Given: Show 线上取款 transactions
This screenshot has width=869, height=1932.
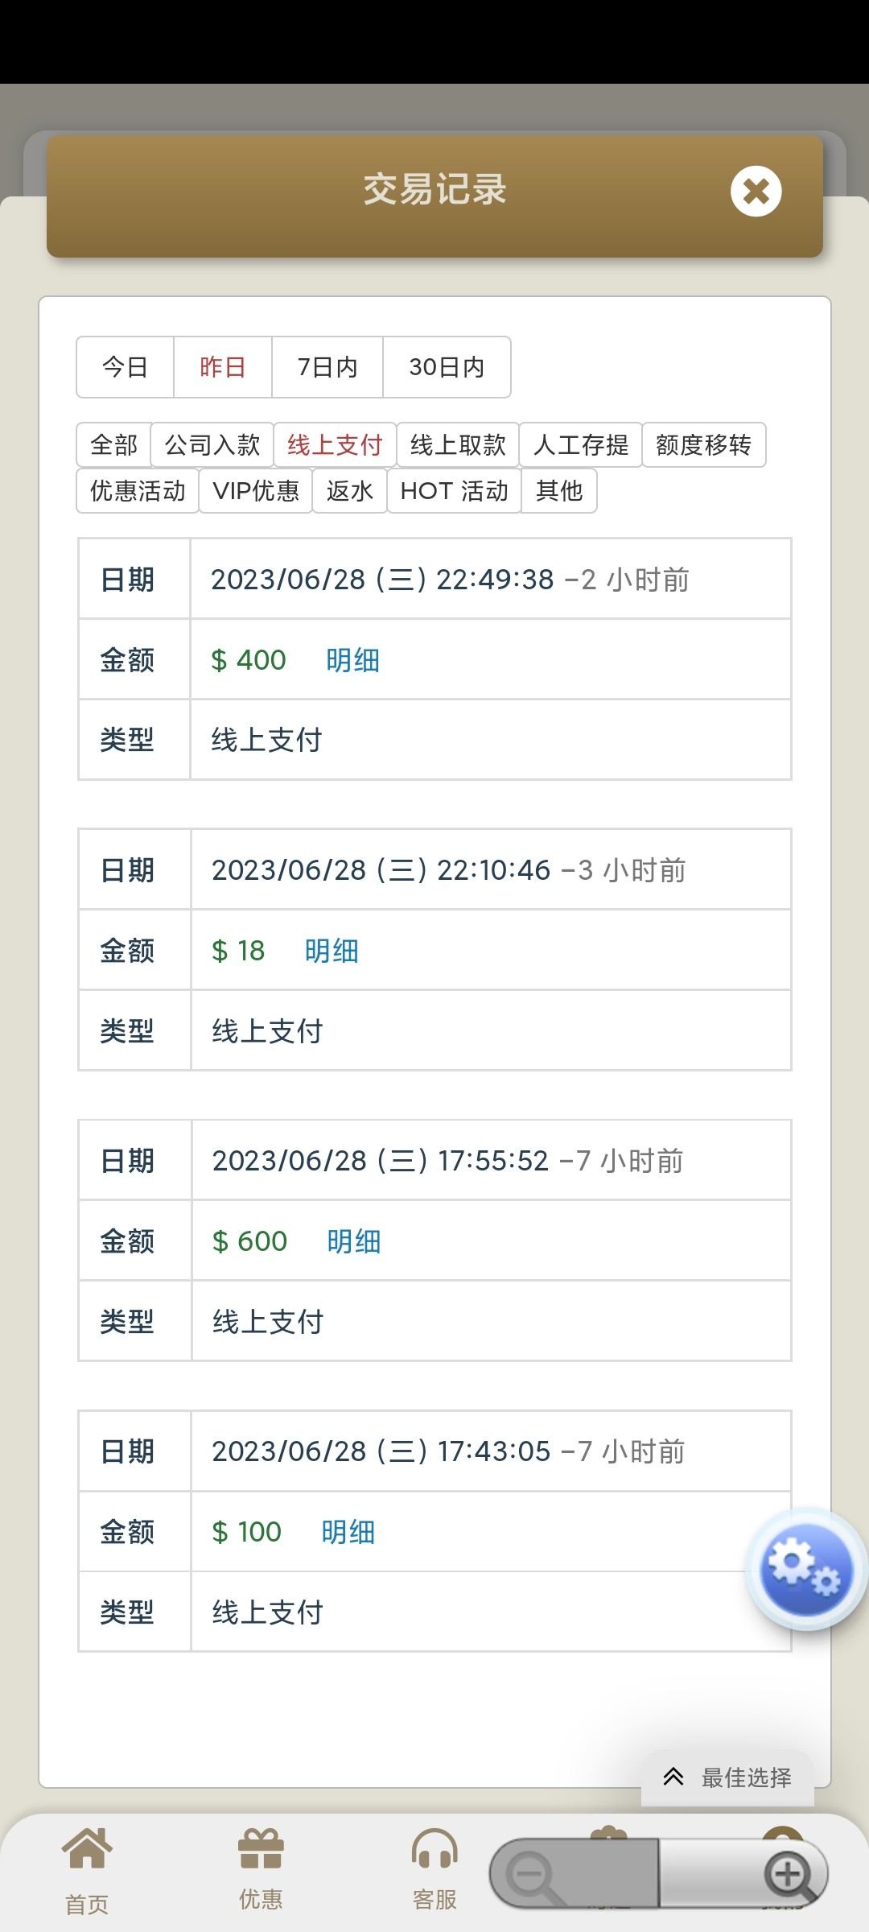Looking at the screenshot, I should 458,444.
